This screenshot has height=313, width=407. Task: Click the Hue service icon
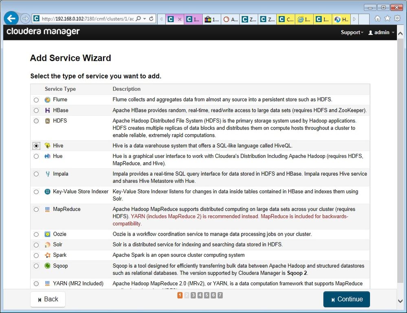point(47,156)
